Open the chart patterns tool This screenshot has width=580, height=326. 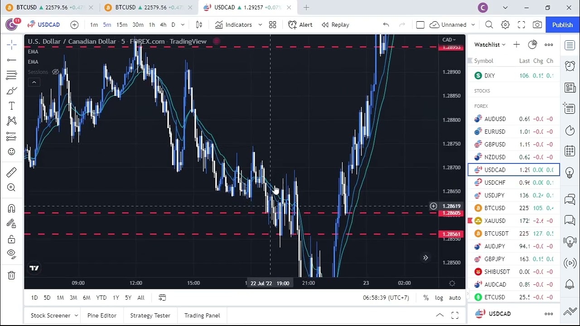[11, 121]
